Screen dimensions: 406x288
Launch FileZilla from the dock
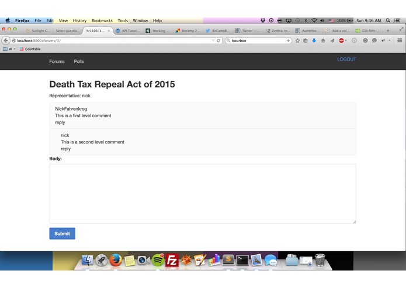pyautogui.click(x=172, y=260)
